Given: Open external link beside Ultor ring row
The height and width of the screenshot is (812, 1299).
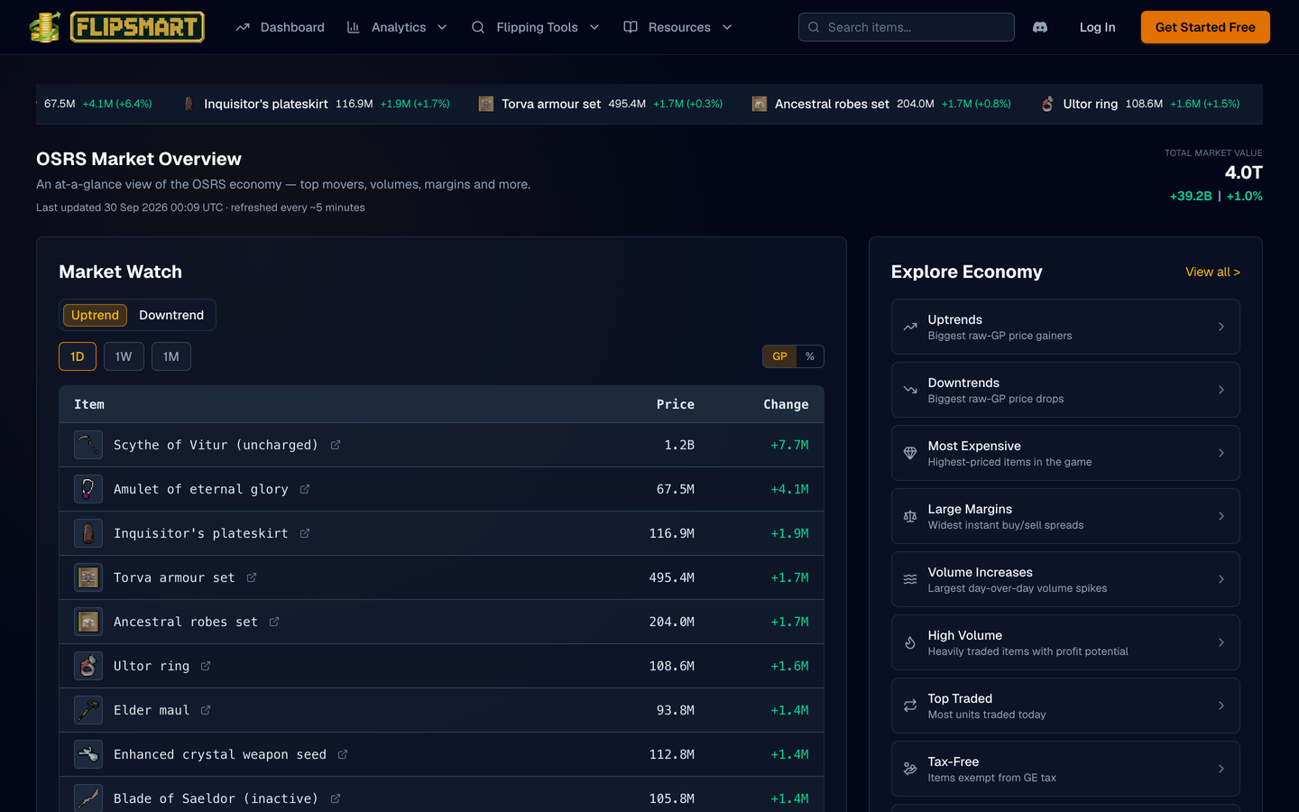Looking at the screenshot, I should (206, 666).
